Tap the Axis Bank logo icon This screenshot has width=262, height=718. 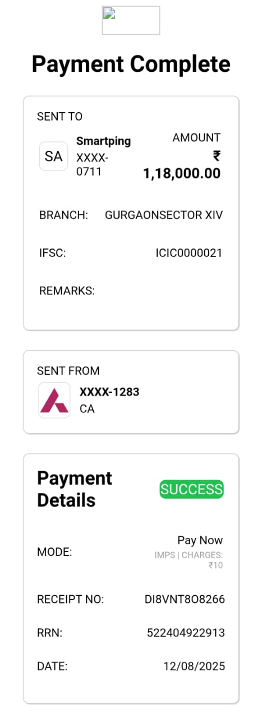pyautogui.click(x=54, y=401)
